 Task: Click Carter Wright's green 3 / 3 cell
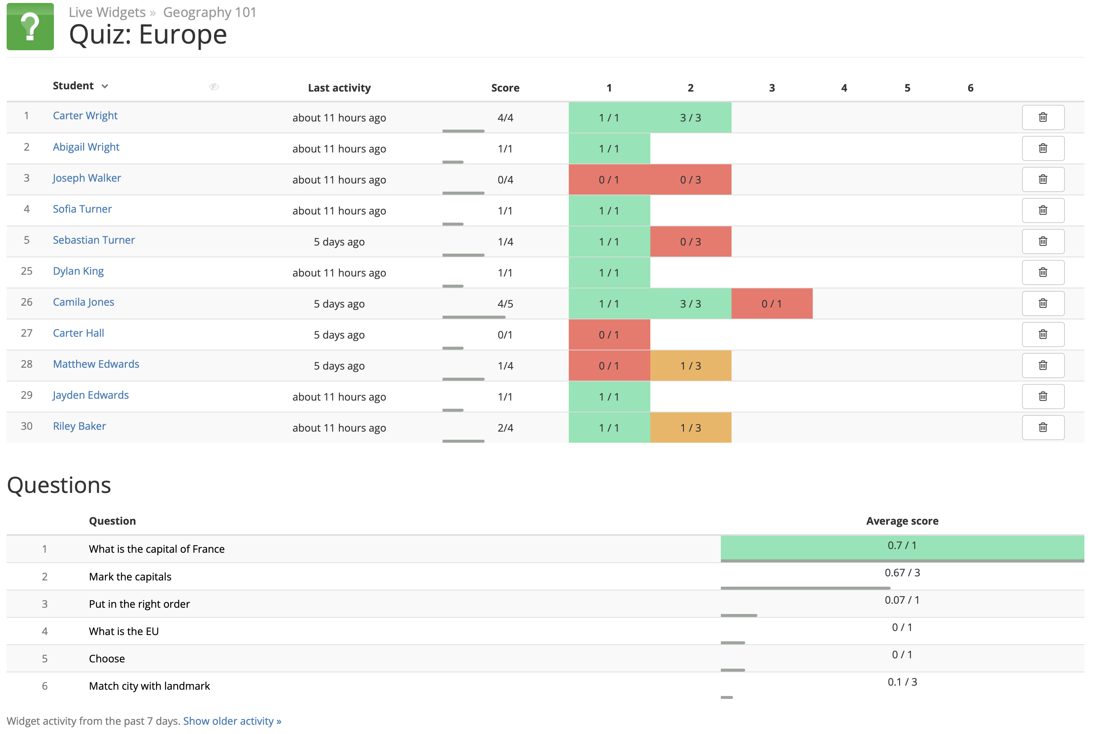click(691, 117)
